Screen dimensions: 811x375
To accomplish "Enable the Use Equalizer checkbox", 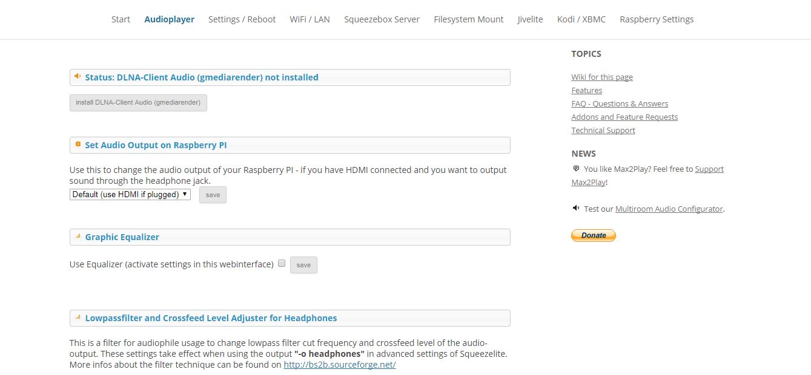I will [x=282, y=264].
